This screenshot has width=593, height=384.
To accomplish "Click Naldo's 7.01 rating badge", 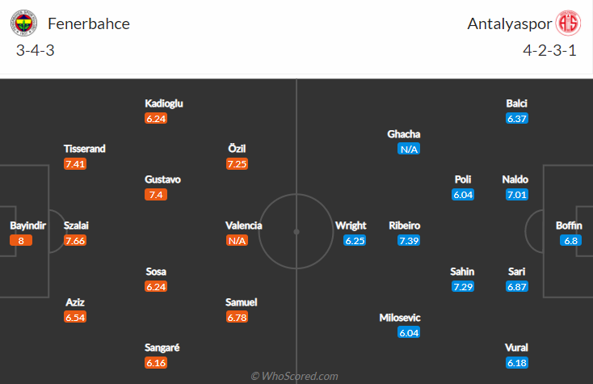I will 516,194.
